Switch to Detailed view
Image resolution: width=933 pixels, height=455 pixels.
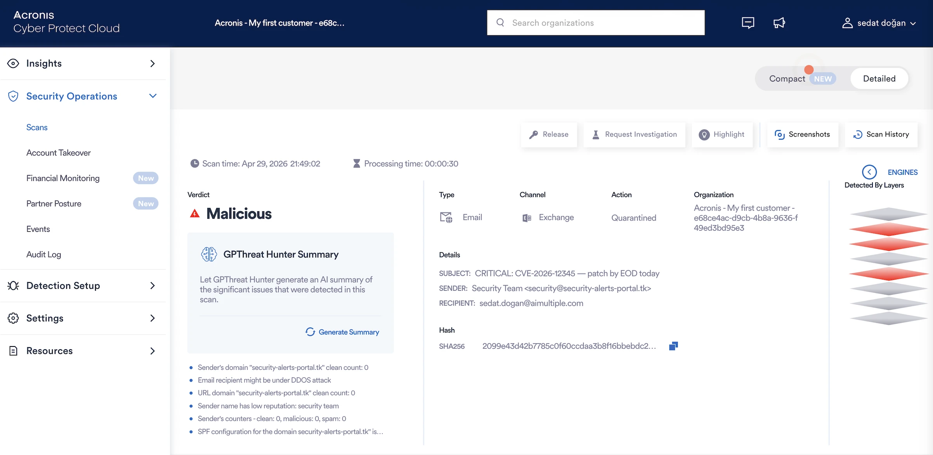[x=879, y=79]
